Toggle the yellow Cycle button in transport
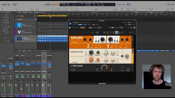The height and width of the screenshot is (98, 175). pyautogui.click(x=57, y=5)
